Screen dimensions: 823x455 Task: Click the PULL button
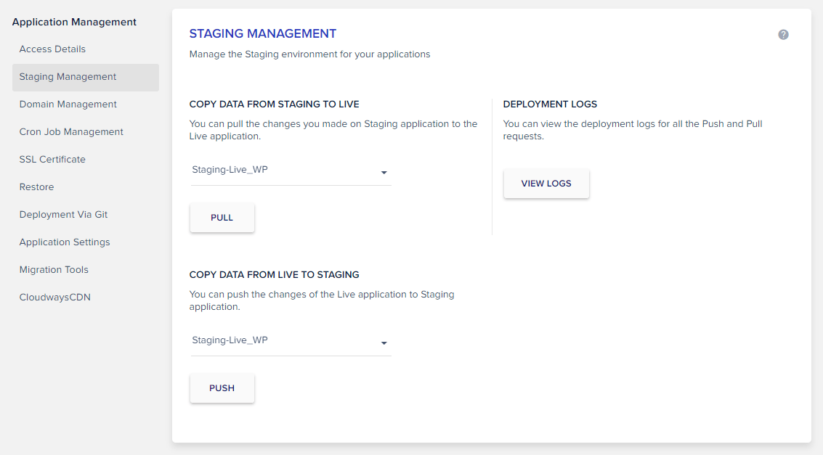tap(222, 217)
